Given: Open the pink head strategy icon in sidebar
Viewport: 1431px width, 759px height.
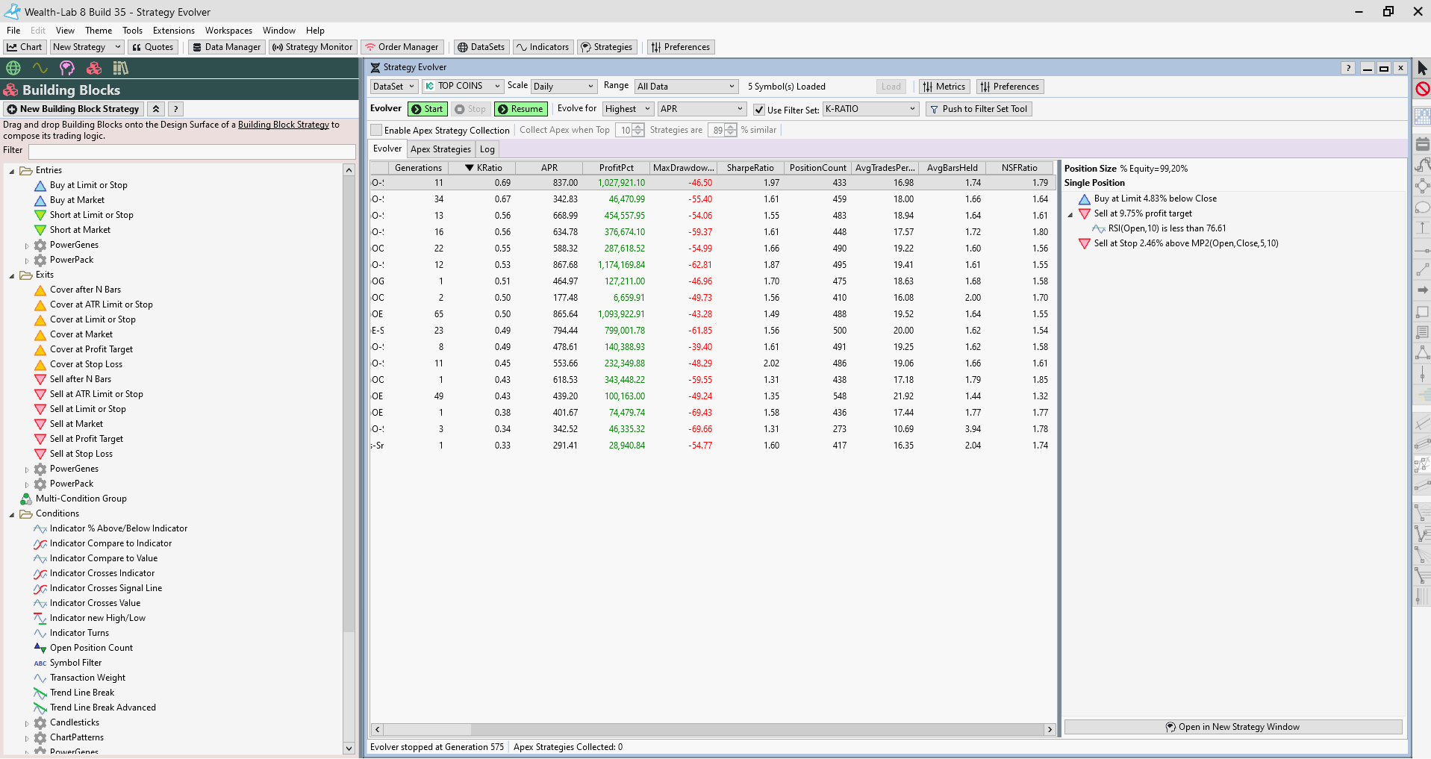Looking at the screenshot, I should click(x=67, y=67).
